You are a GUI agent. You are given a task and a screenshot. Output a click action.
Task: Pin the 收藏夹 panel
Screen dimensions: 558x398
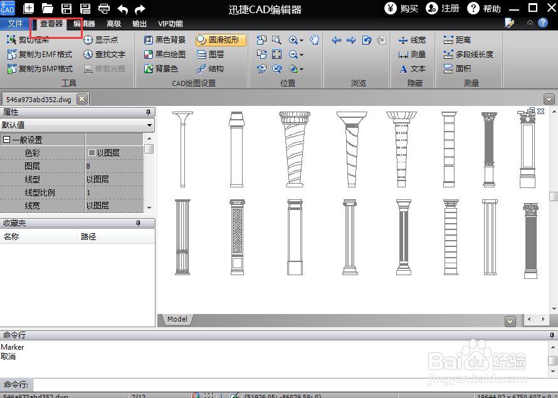tap(139, 223)
